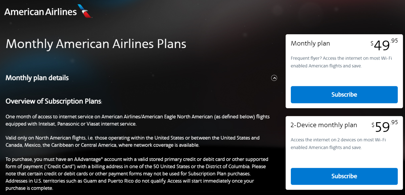Click the "Access the internet on 2 devices" description
The width and height of the screenshot is (405, 195).
click(338, 144)
